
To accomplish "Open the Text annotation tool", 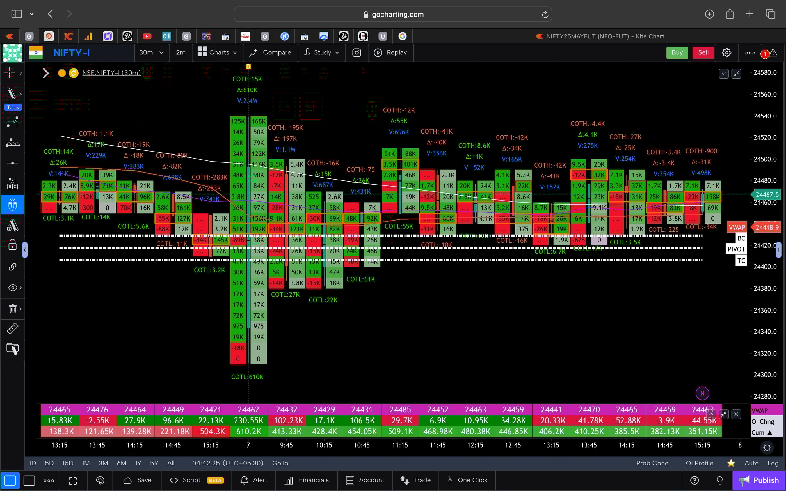I will click(x=12, y=183).
